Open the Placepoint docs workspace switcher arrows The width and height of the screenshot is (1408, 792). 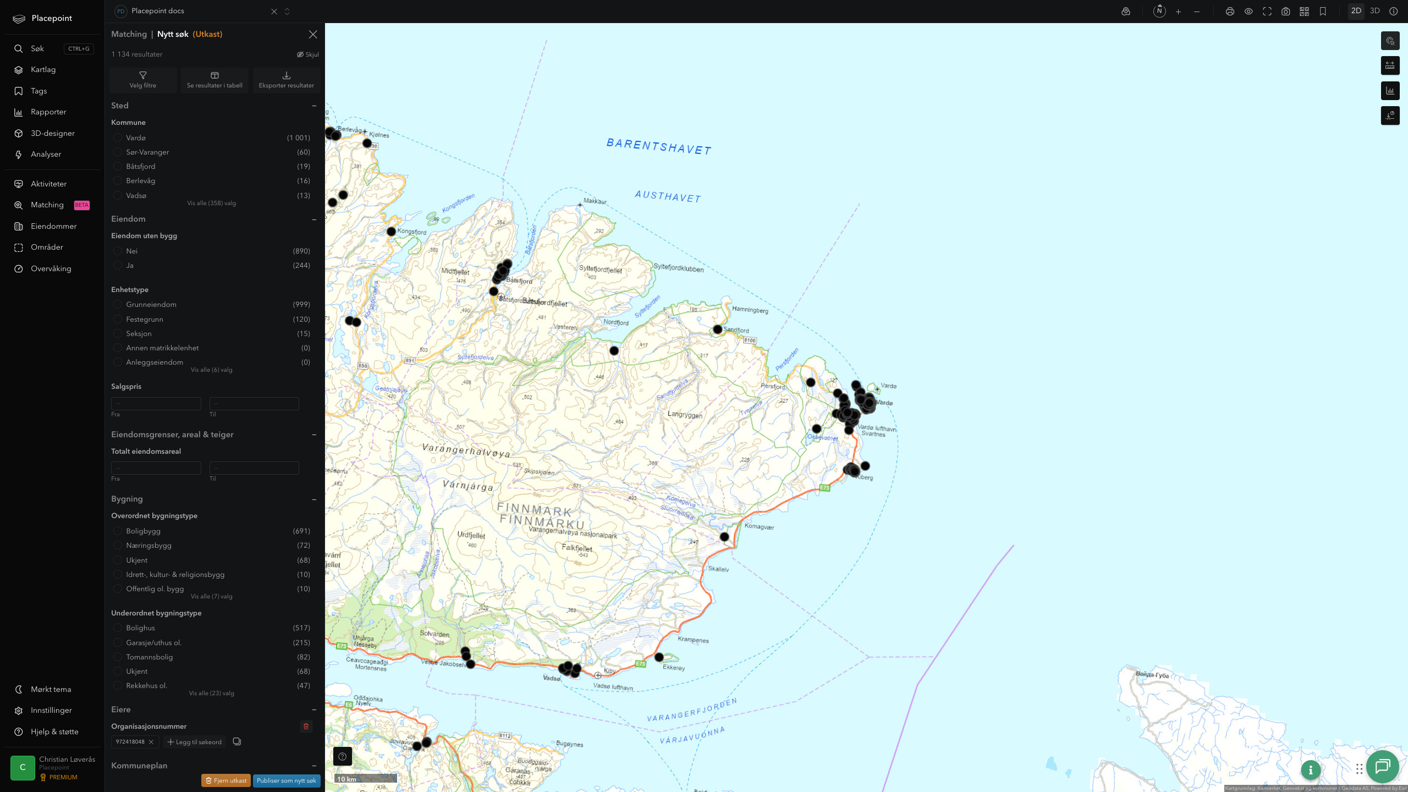coord(287,12)
